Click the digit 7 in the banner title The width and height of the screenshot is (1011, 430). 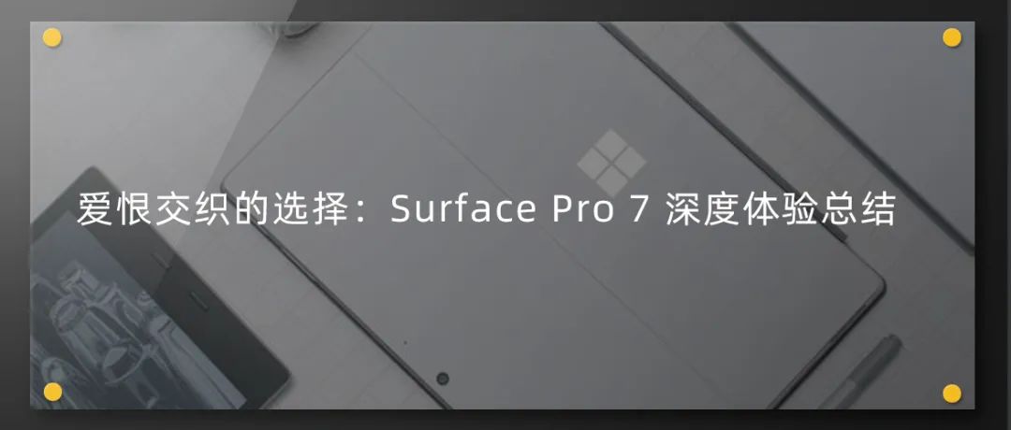coord(637,208)
